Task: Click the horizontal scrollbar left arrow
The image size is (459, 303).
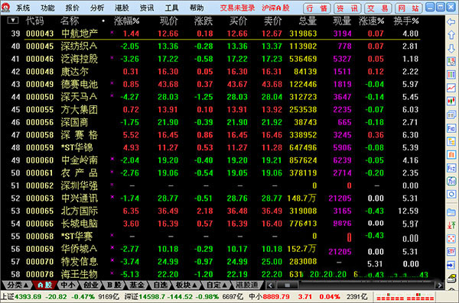Action: click(271, 285)
